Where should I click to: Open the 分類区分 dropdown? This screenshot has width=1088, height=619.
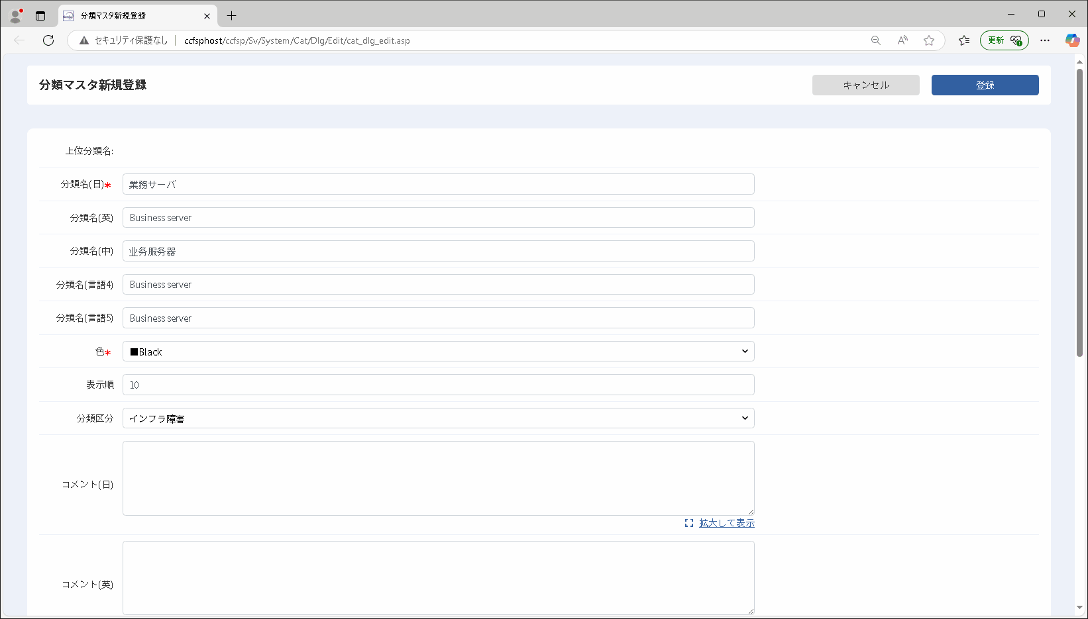click(x=439, y=418)
